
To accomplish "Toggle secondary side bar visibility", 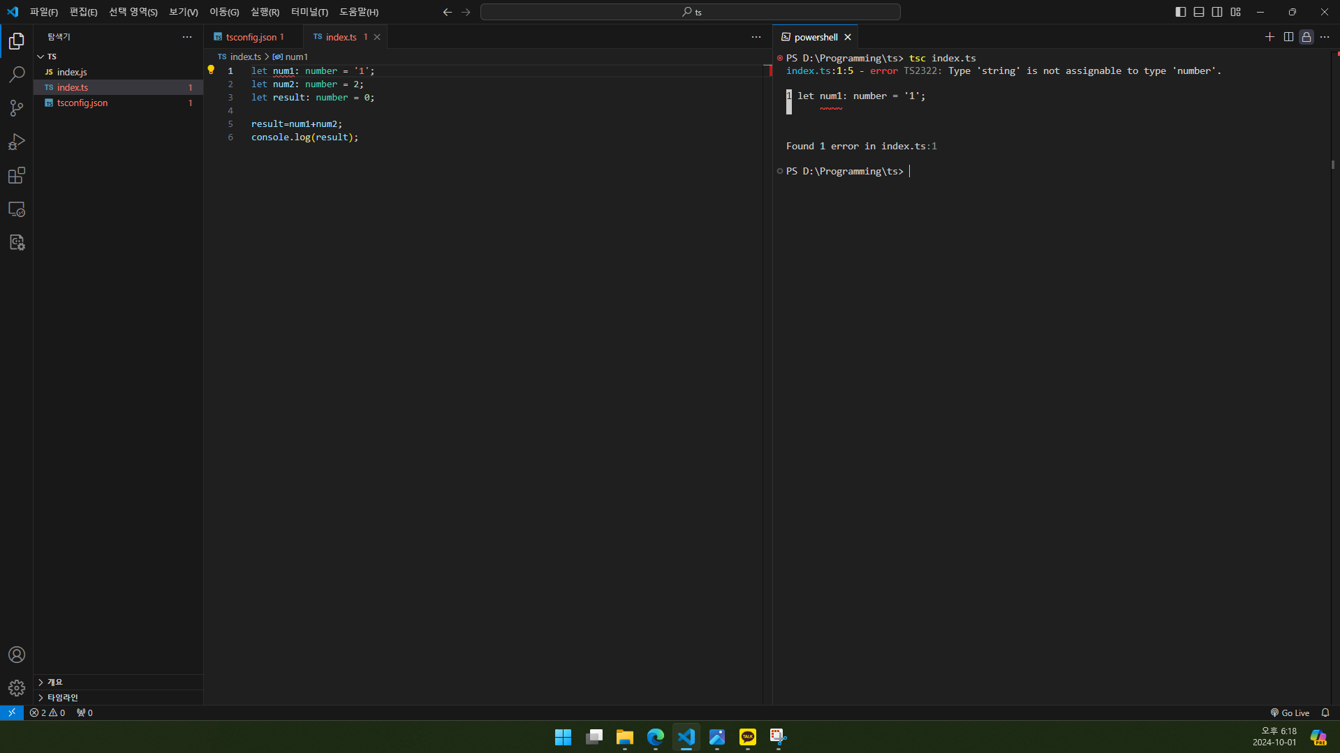I will click(1217, 12).
